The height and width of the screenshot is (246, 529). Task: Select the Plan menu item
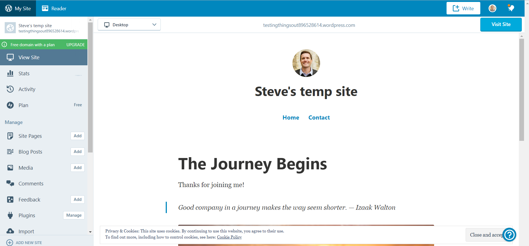tap(24, 105)
